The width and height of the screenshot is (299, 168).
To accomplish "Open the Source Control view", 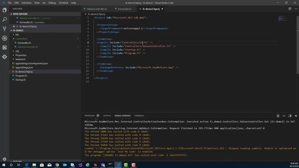I will [5, 28].
